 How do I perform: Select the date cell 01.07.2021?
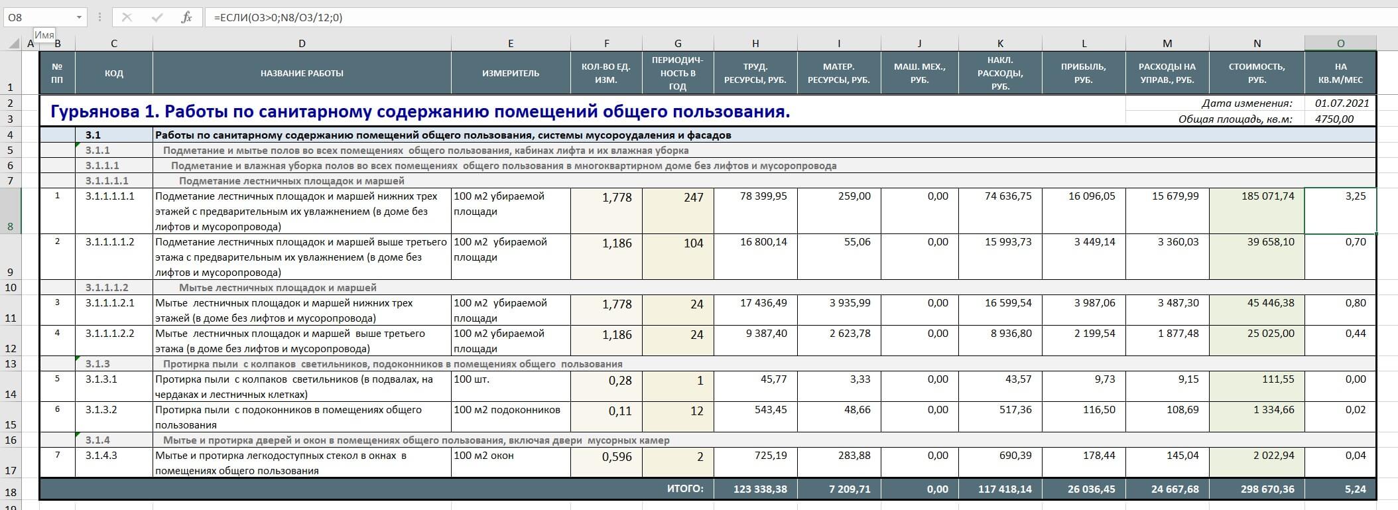(x=1340, y=103)
